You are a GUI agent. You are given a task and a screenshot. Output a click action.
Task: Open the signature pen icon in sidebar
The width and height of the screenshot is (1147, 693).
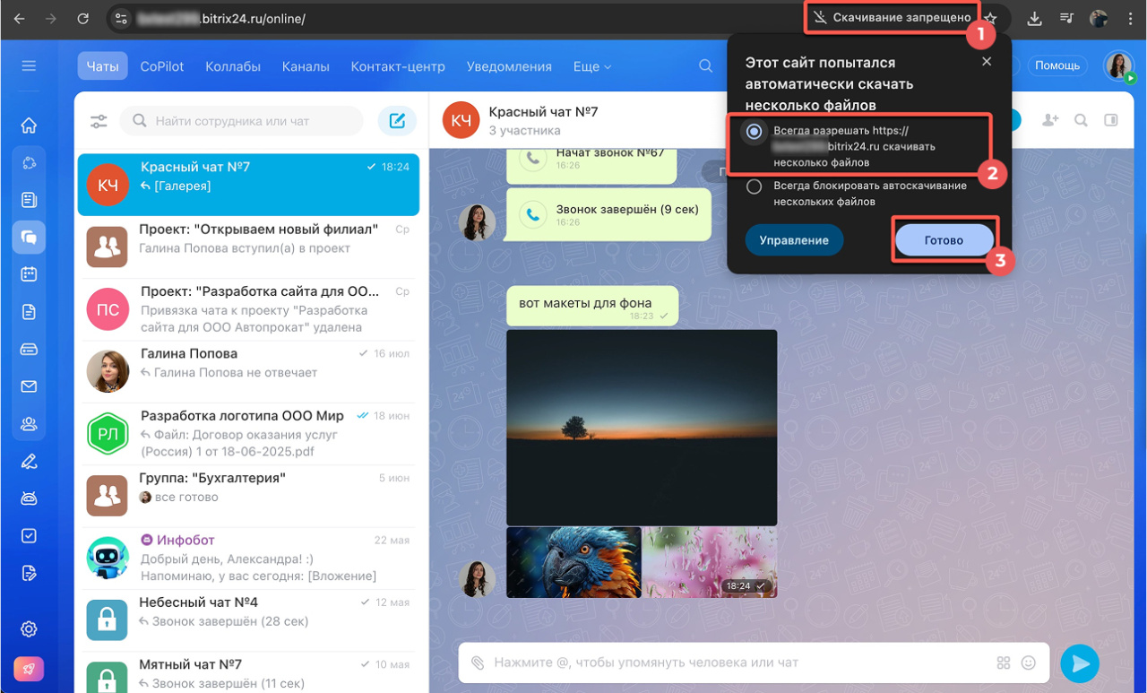(x=29, y=462)
